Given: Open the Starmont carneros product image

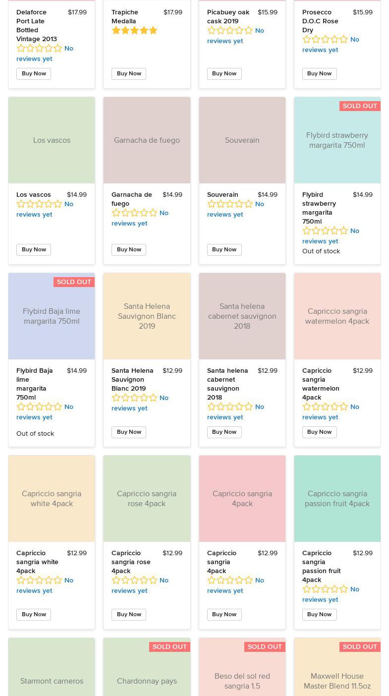Looking at the screenshot, I should [52, 669].
